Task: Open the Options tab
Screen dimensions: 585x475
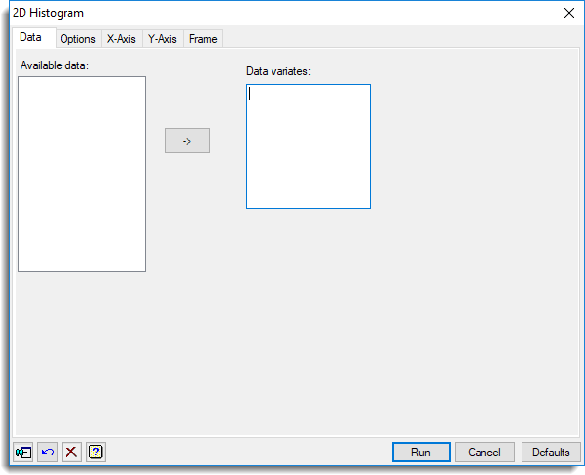Action: (77, 39)
